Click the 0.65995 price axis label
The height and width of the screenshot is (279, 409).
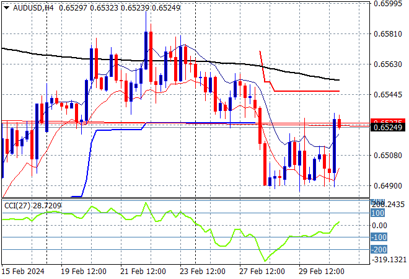click(x=388, y=4)
